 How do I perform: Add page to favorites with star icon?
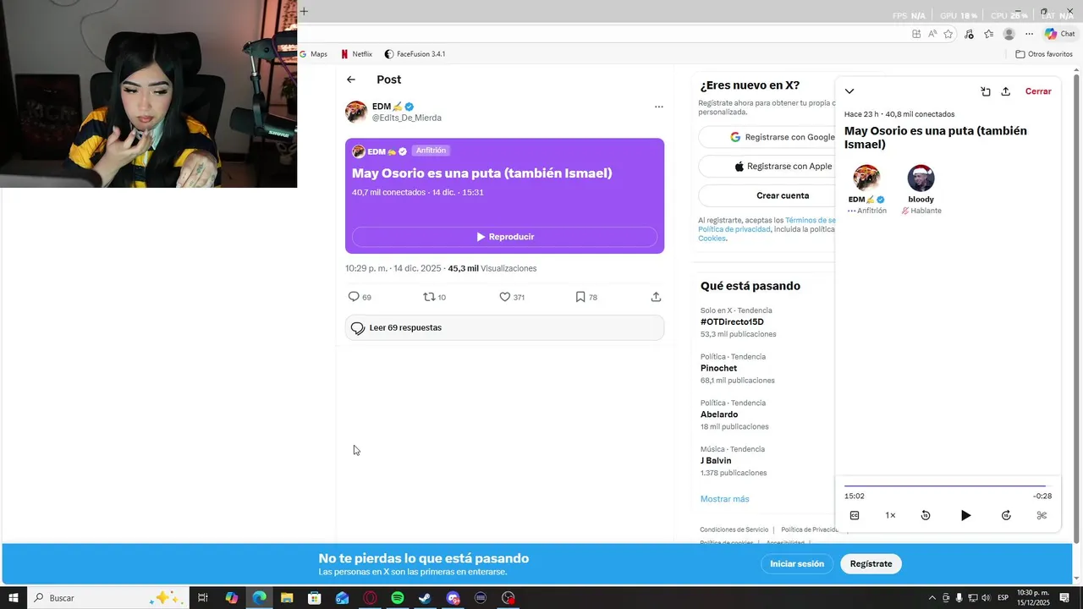pyautogui.click(x=948, y=34)
